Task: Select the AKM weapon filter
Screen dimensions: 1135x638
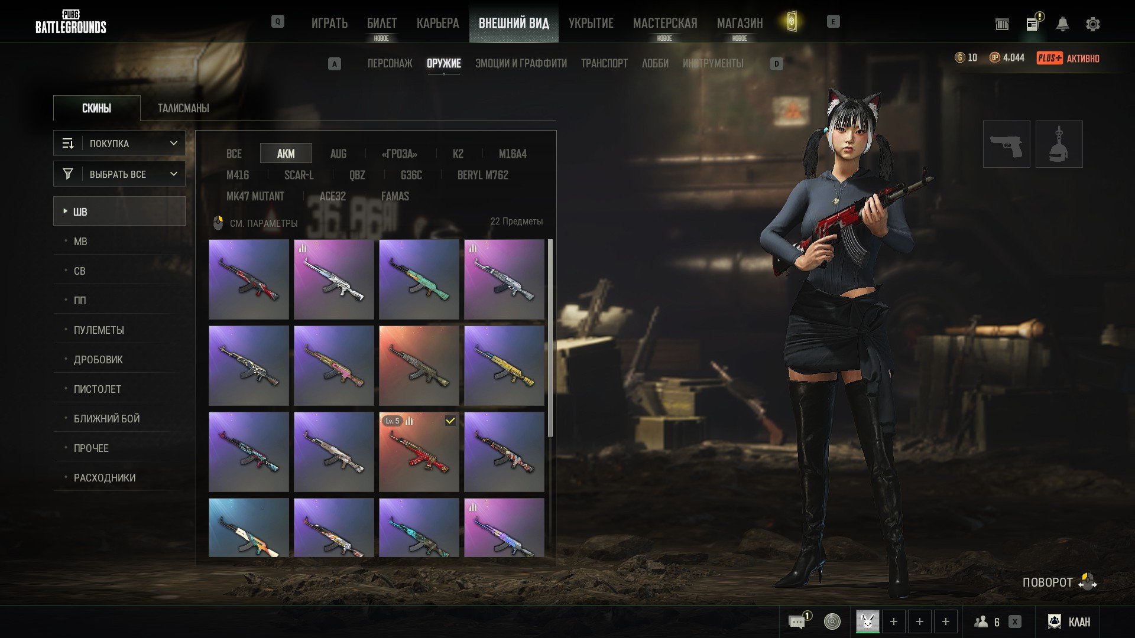Action: (286, 154)
